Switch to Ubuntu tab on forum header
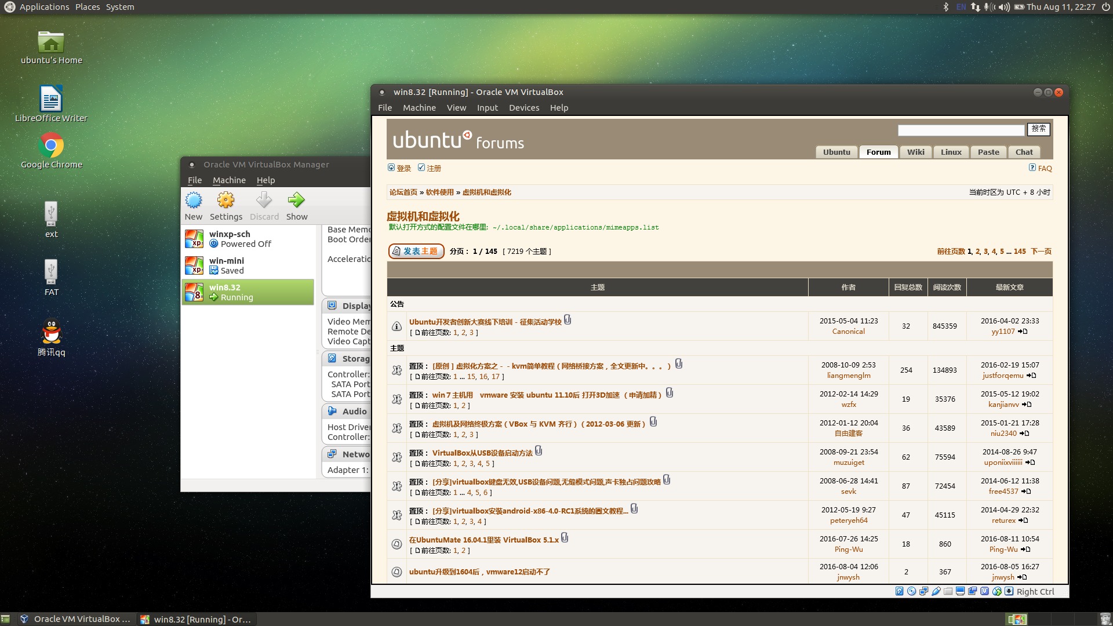Viewport: 1113px width, 626px height. coord(836,152)
